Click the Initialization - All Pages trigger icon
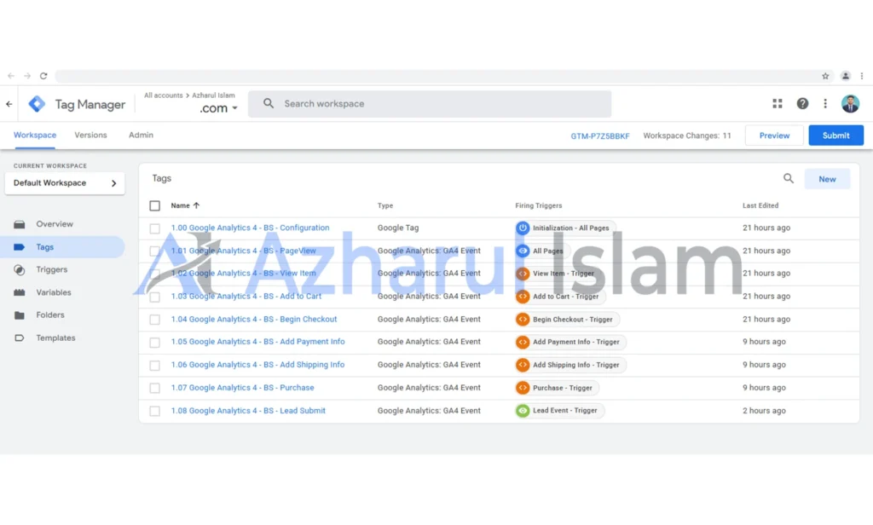This screenshot has height=525, width=873. (x=523, y=228)
